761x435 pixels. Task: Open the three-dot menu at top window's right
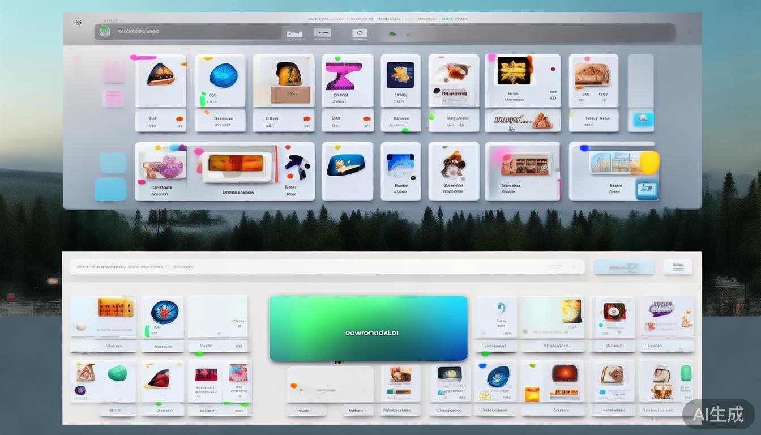(689, 32)
